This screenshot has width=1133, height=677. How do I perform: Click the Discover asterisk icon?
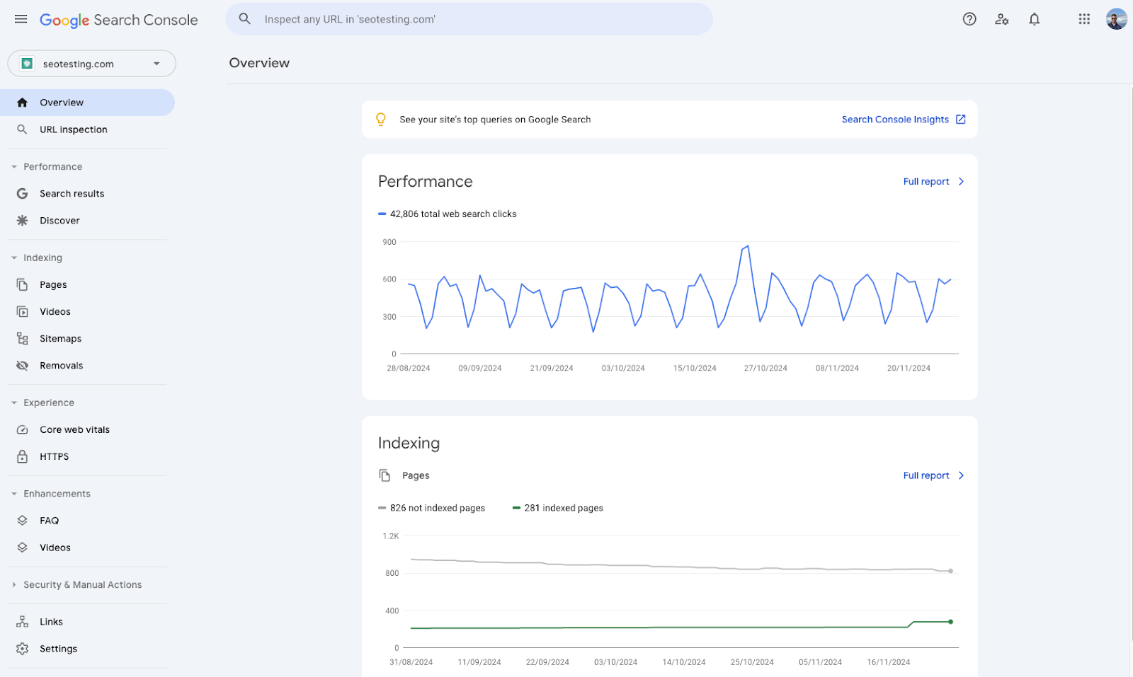coord(23,221)
